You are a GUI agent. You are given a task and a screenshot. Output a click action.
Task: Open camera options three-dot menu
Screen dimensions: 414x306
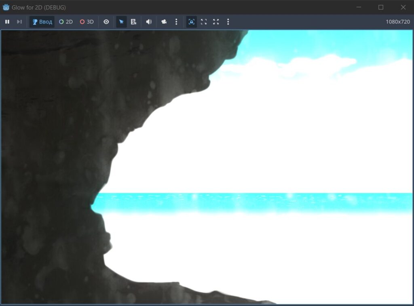176,22
